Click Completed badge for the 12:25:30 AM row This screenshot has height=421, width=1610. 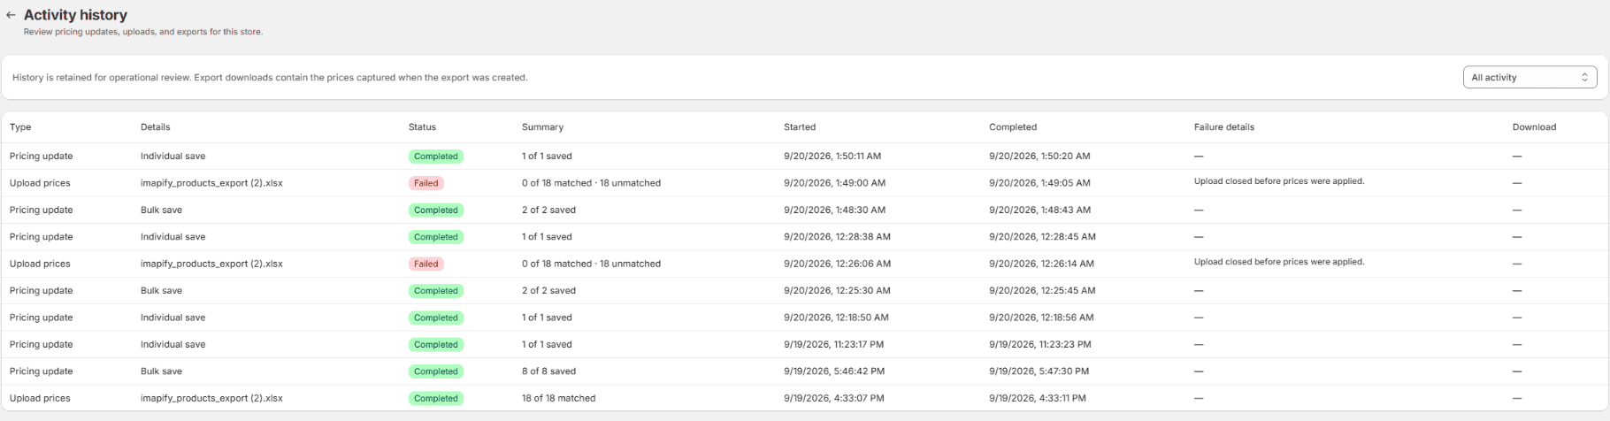point(436,291)
